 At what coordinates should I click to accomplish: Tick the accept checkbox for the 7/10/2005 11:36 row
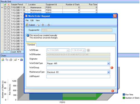click(x=5, y=8)
